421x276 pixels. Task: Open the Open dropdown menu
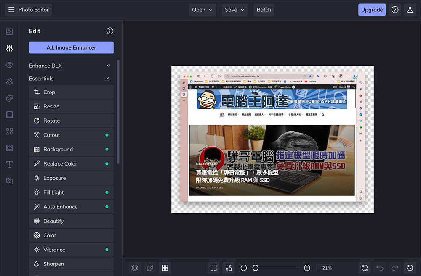point(202,10)
